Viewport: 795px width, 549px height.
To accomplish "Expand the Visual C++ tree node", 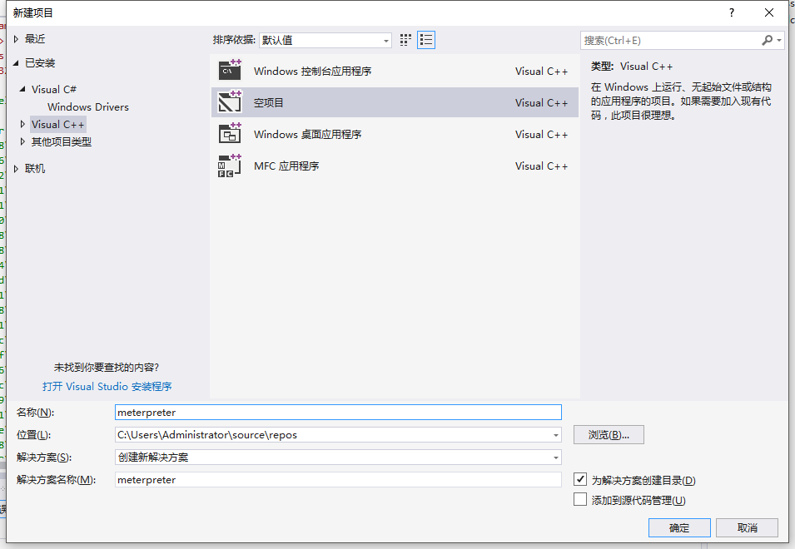I will pos(22,124).
